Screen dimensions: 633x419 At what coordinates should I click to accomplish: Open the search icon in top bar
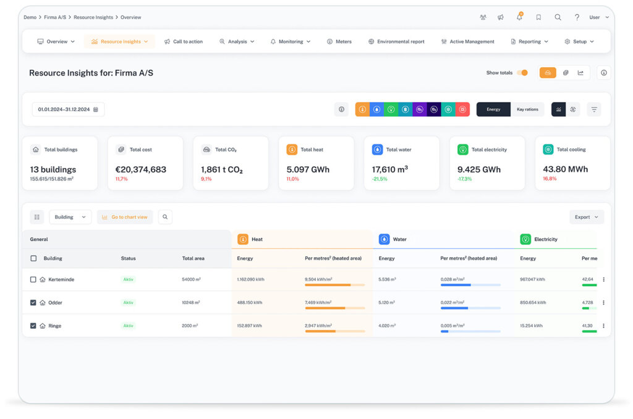click(x=558, y=17)
